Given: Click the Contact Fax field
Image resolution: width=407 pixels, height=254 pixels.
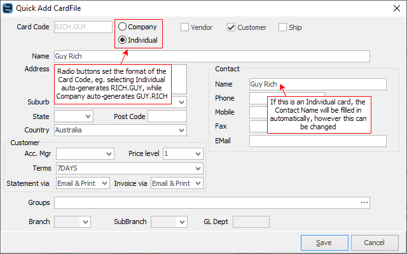Looking at the screenshot, I should [x=258, y=126].
